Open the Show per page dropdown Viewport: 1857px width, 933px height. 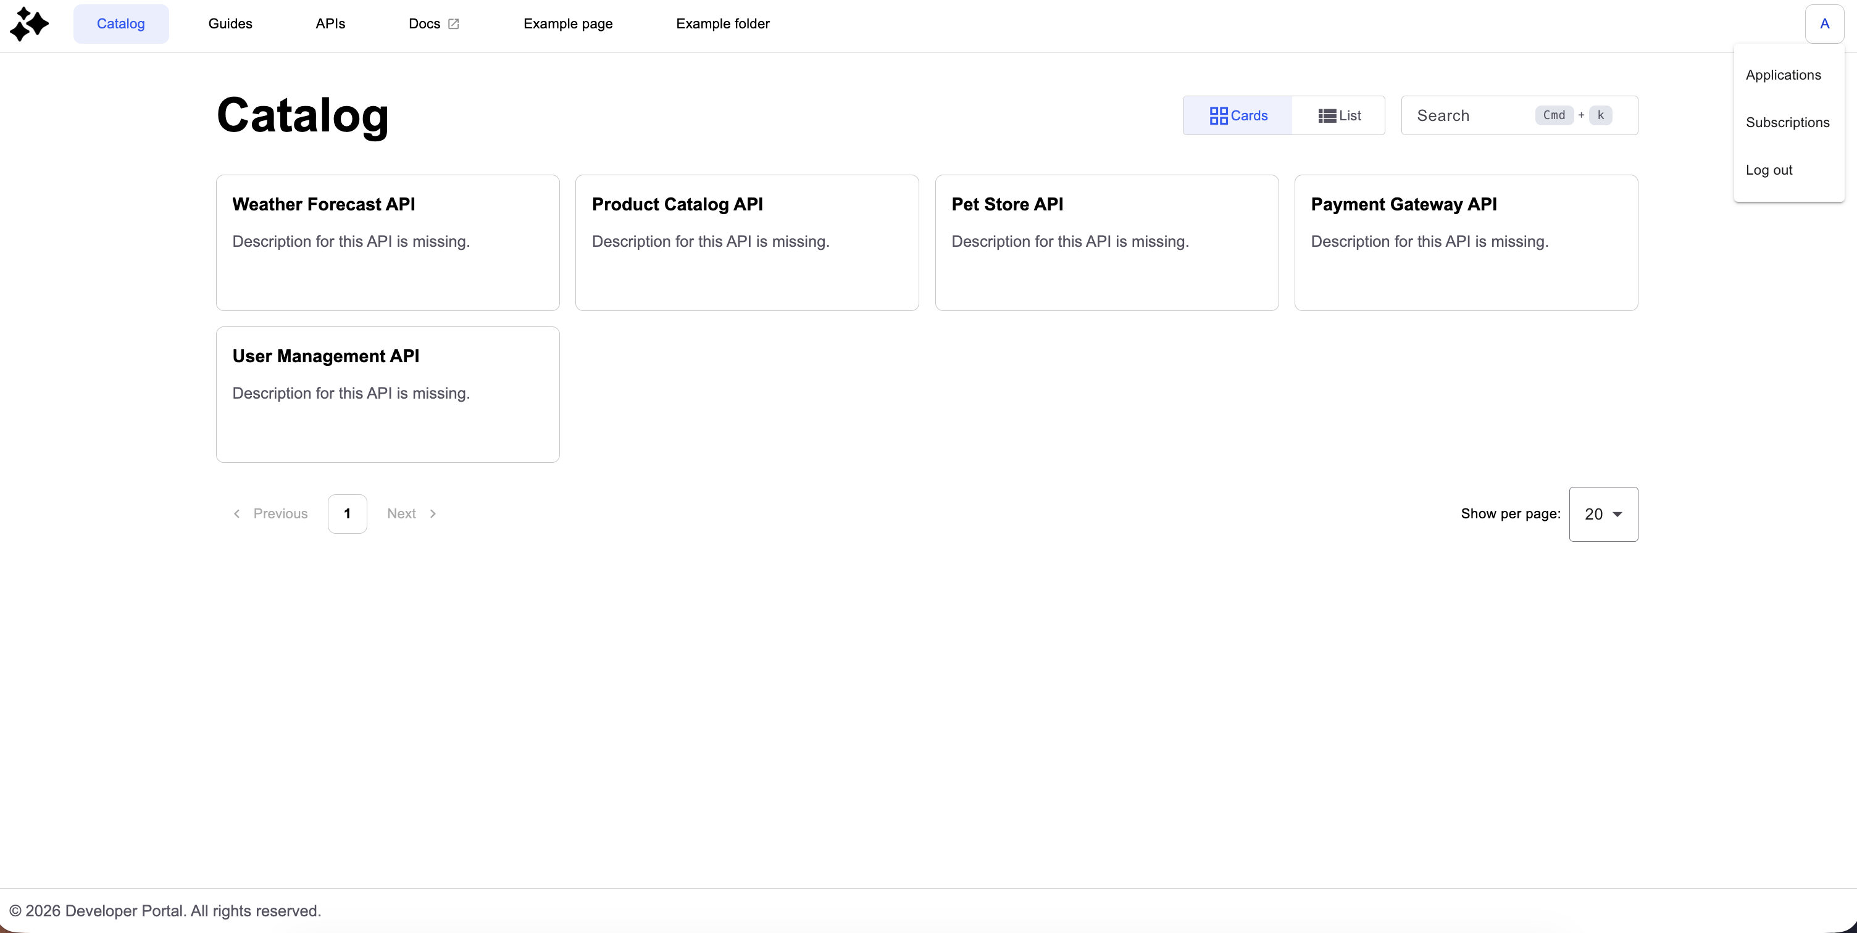[x=1603, y=515]
